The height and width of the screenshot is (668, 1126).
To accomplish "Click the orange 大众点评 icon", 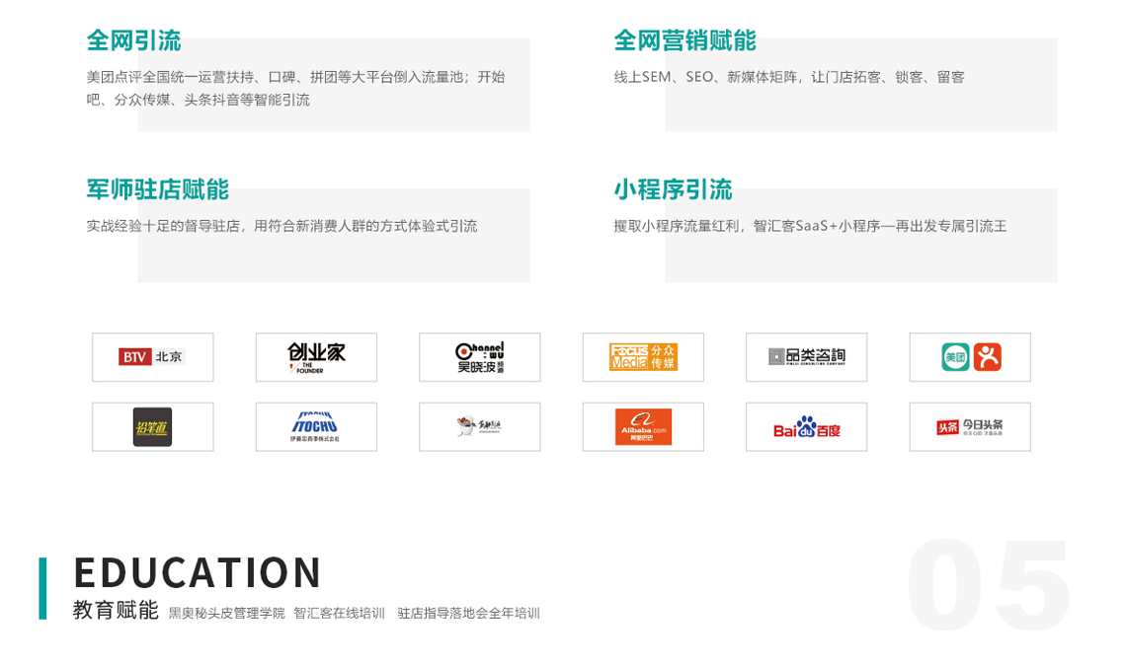I will tap(987, 357).
